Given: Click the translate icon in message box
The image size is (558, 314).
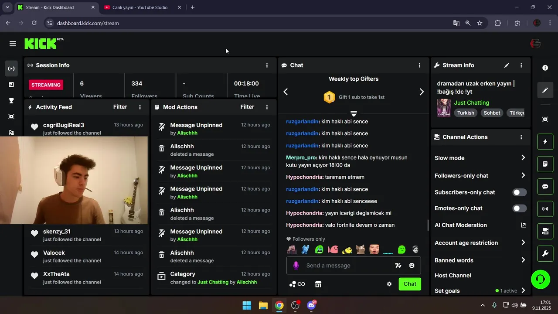Looking at the screenshot, I should click(x=398, y=265).
